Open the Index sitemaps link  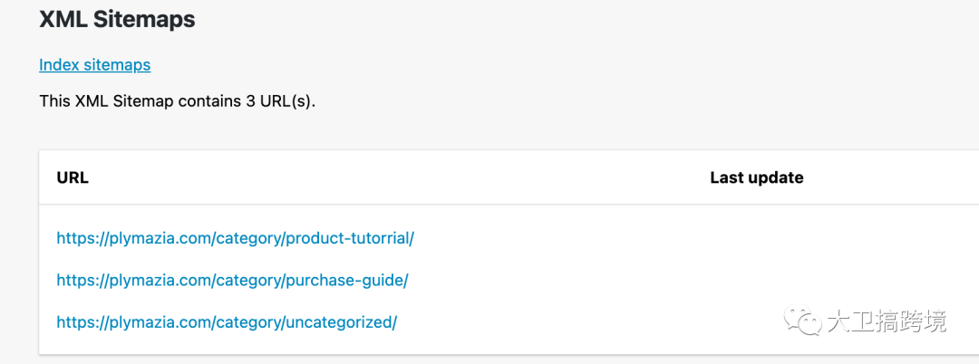click(x=94, y=65)
